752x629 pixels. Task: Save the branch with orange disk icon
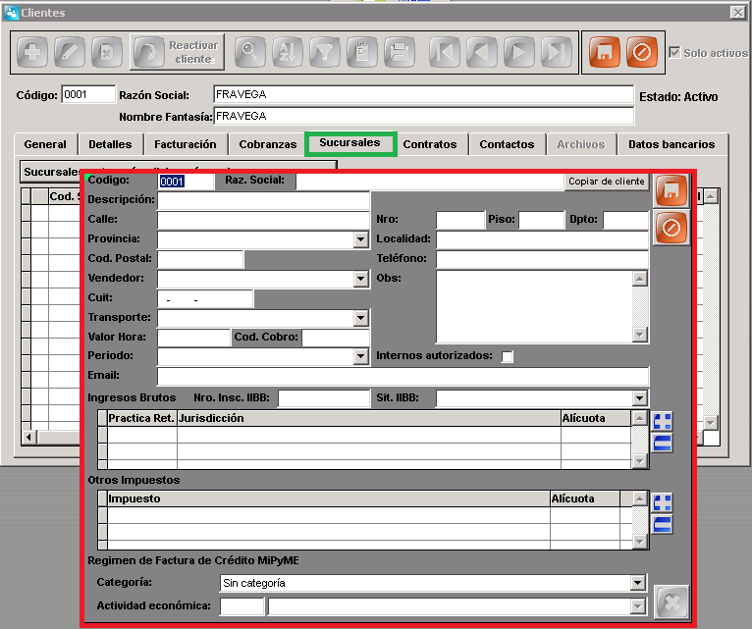[671, 190]
